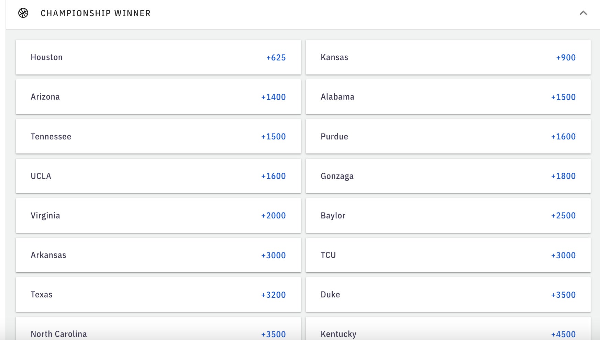The height and width of the screenshot is (340, 600).
Task: Select Arkansas at +3000 odds
Action: pos(158,255)
